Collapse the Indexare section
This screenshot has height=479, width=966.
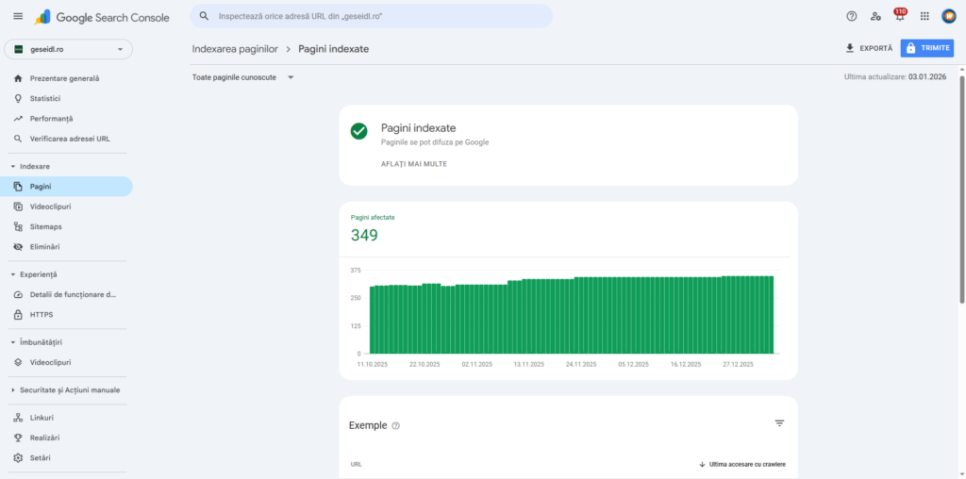click(13, 166)
